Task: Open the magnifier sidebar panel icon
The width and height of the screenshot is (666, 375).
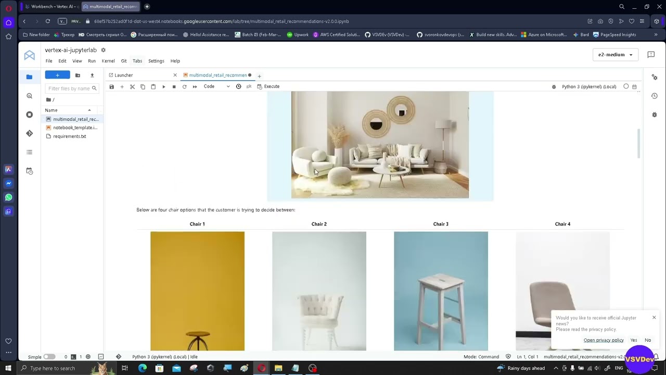Action: tap(29, 96)
